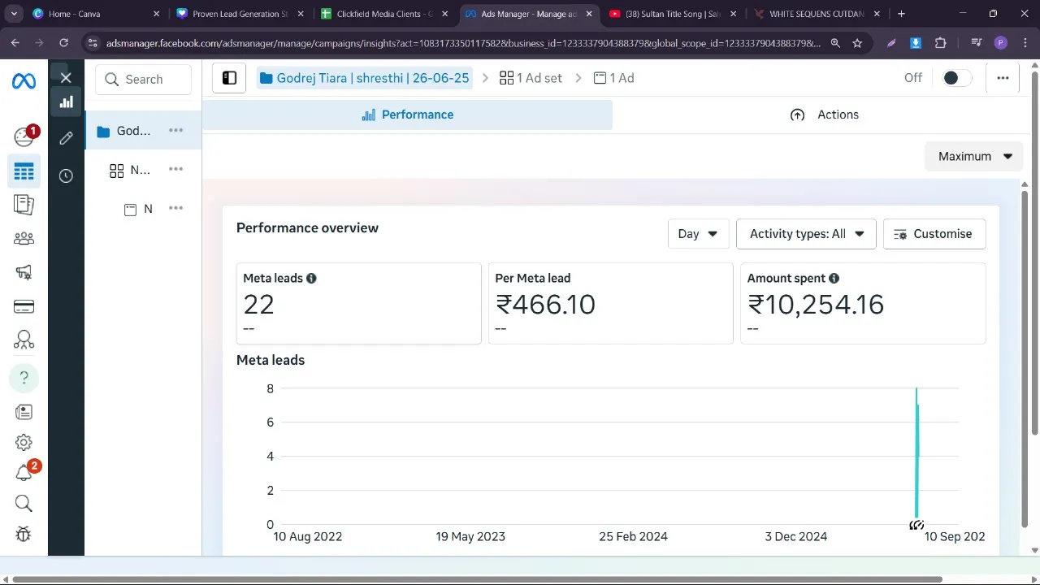Viewport: 1040px width, 585px height.
Task: Open the Help question mark icon
Action: (24, 378)
